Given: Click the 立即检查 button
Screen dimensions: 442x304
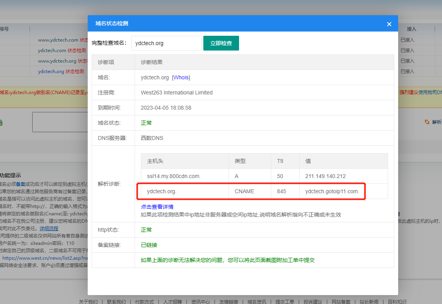Looking at the screenshot, I should point(221,43).
